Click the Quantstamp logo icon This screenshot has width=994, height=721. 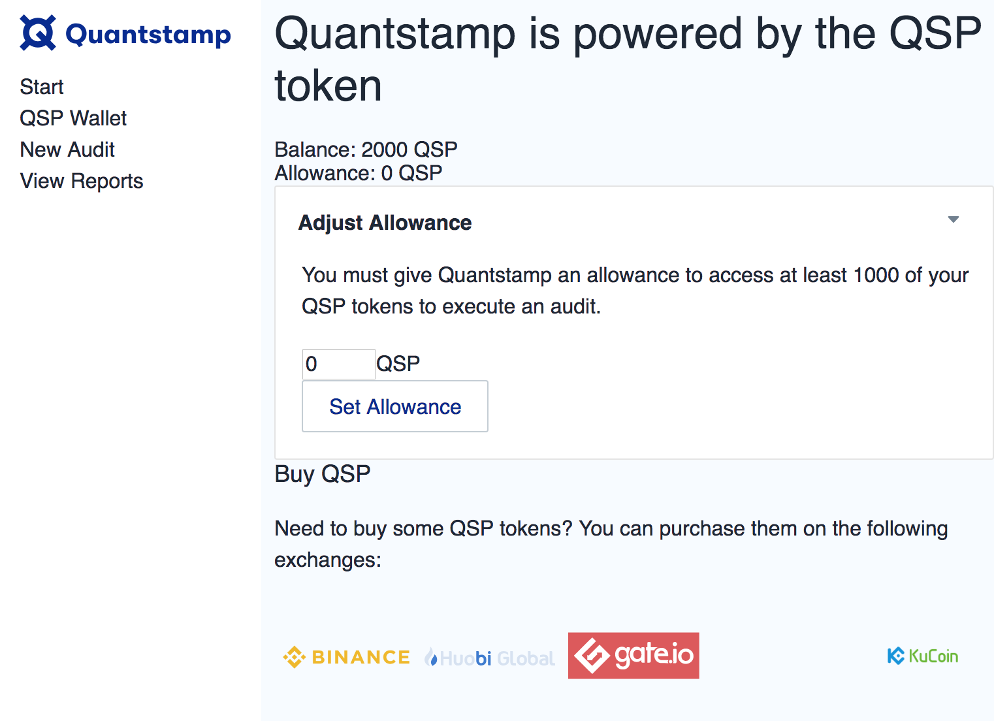[x=38, y=33]
